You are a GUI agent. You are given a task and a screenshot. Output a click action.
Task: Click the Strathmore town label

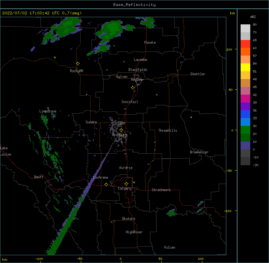click(161, 190)
